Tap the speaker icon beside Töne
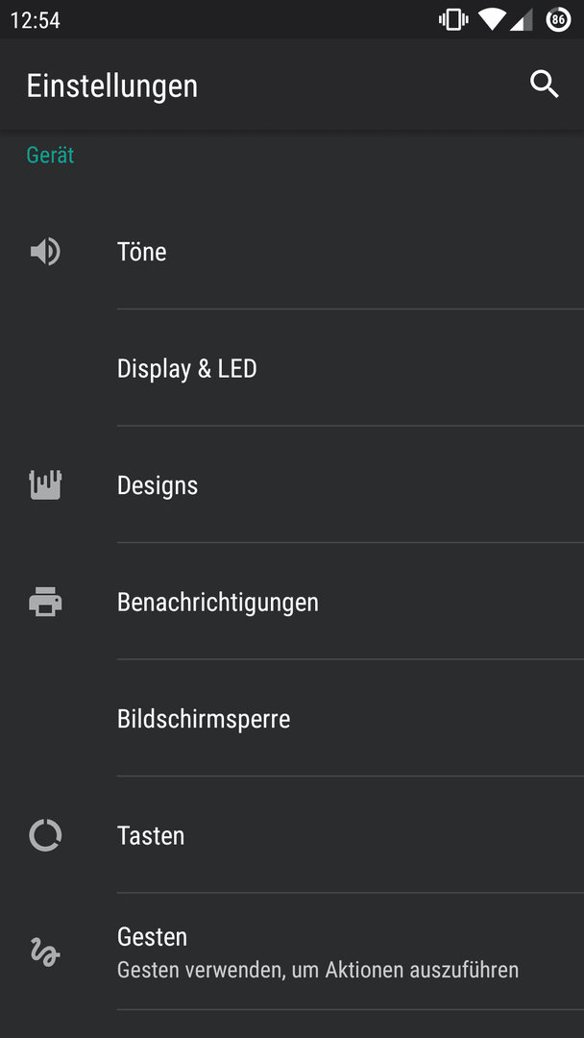The image size is (584, 1038). (45, 252)
